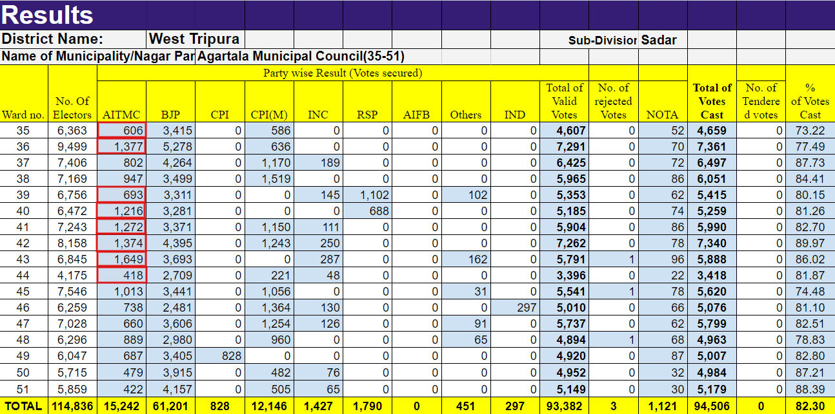Click Others value 31 in ward 45
Screen dimensions: 835x414
466,292
